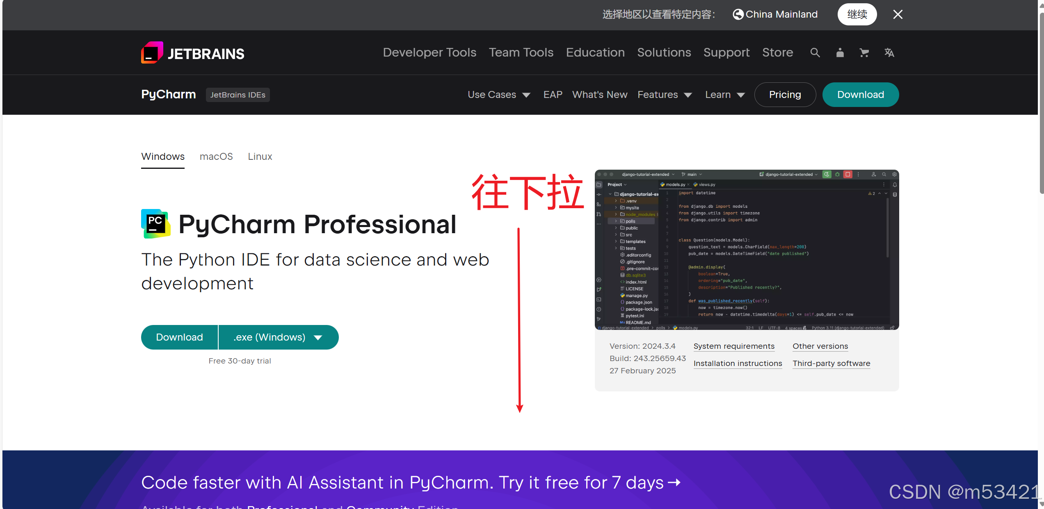Open the account profile icon
Viewport: 1044px width, 509px height.
840,52
